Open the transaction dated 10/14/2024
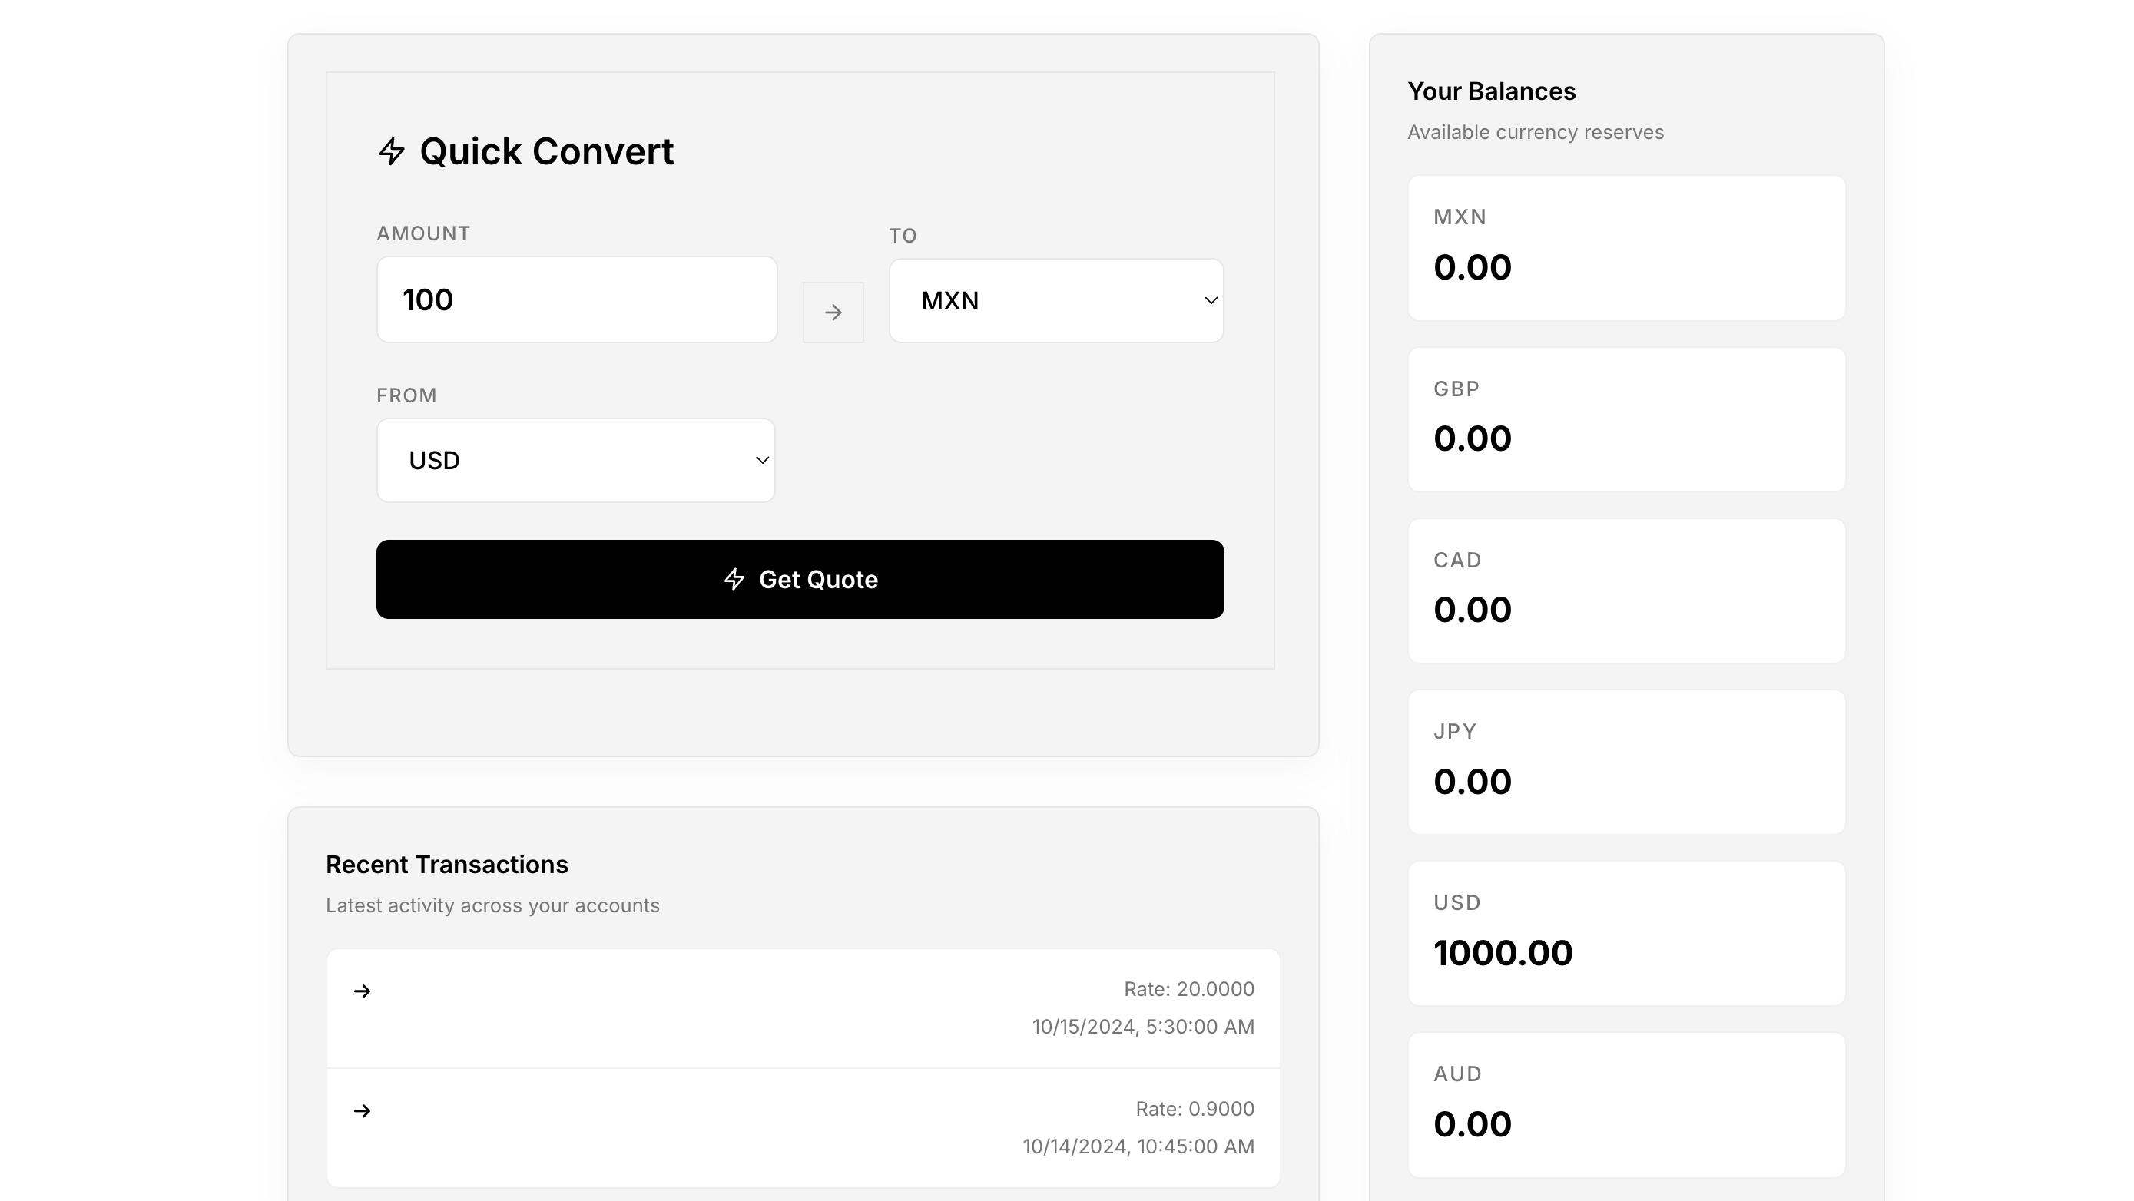The width and height of the screenshot is (2134, 1201). 802,1127
